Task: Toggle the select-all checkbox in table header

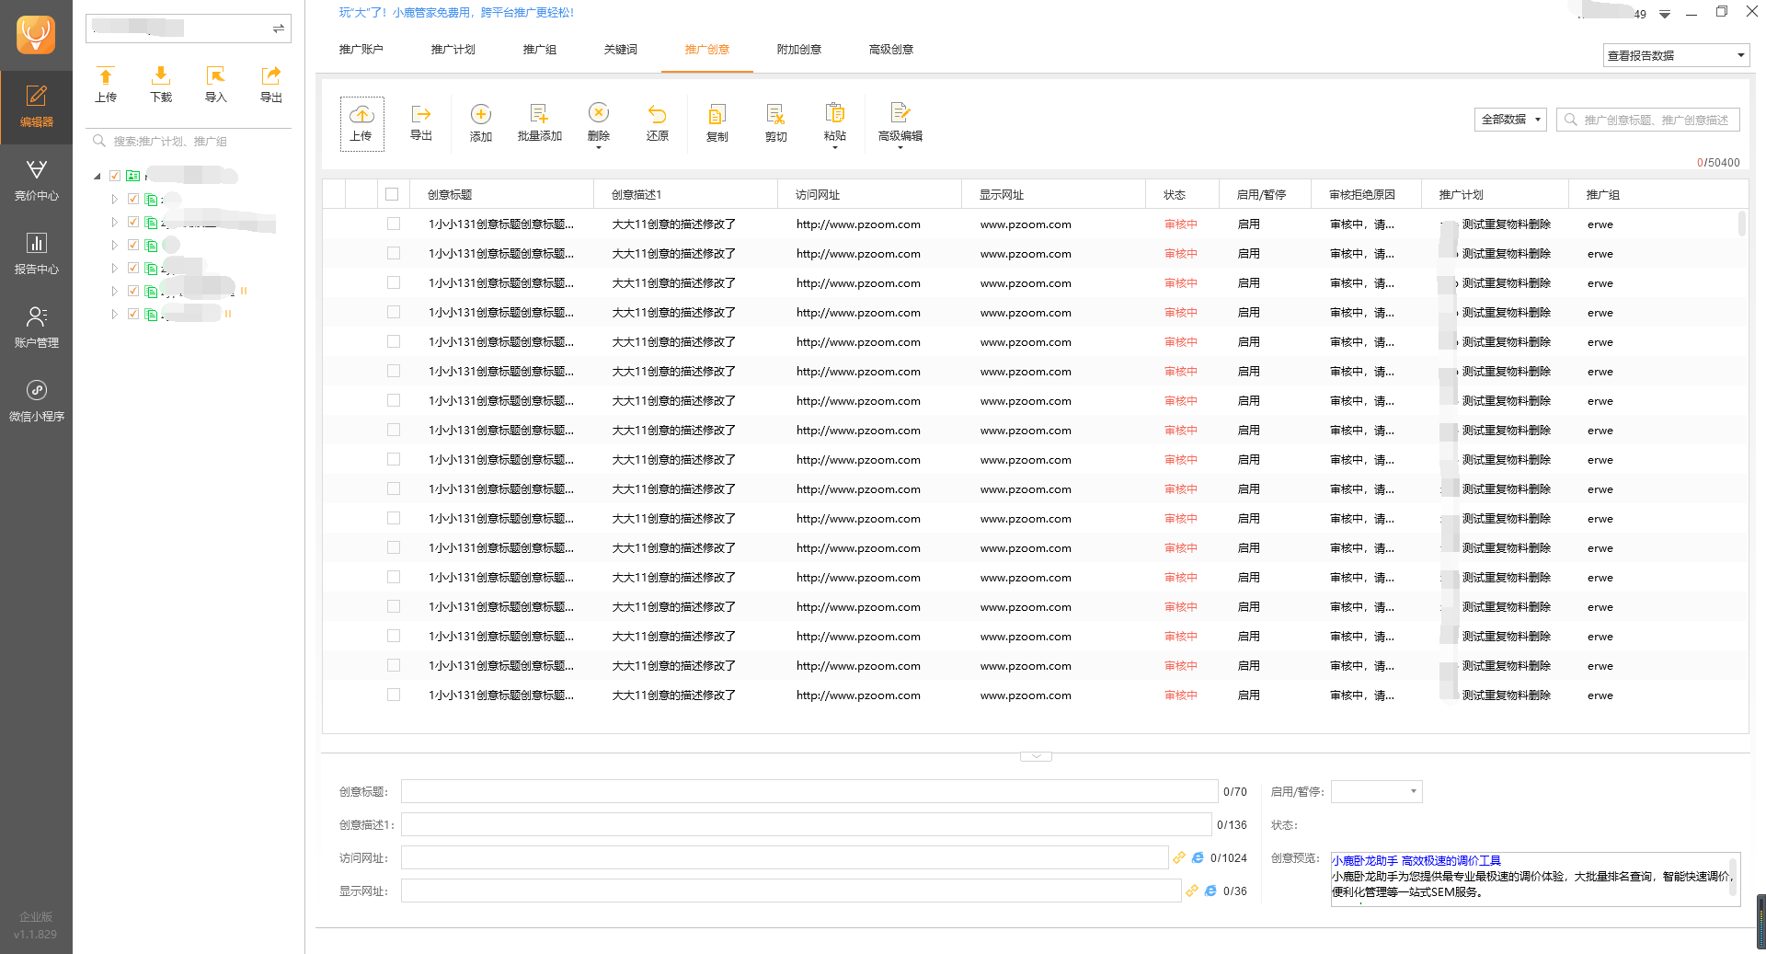Action: coord(392,194)
